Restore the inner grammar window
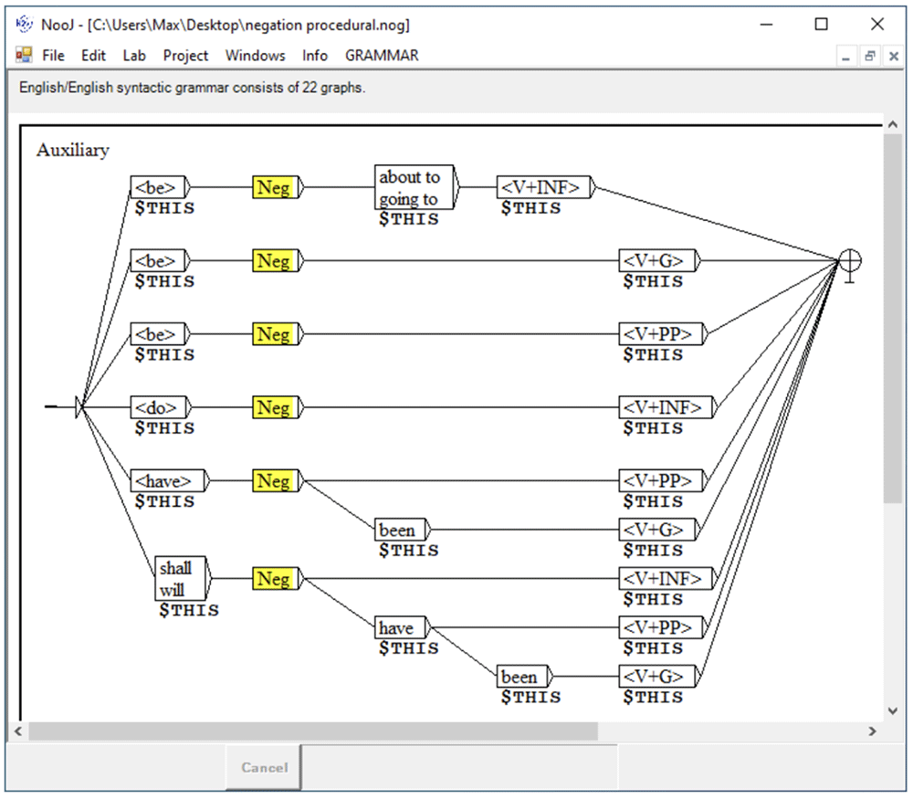Image resolution: width=913 pixels, height=799 pixels. pyautogui.click(x=870, y=57)
